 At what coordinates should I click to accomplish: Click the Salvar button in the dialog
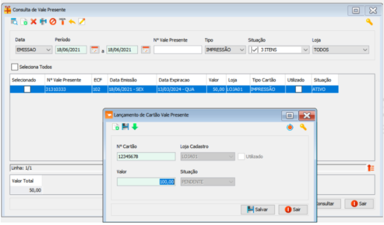[258, 210]
